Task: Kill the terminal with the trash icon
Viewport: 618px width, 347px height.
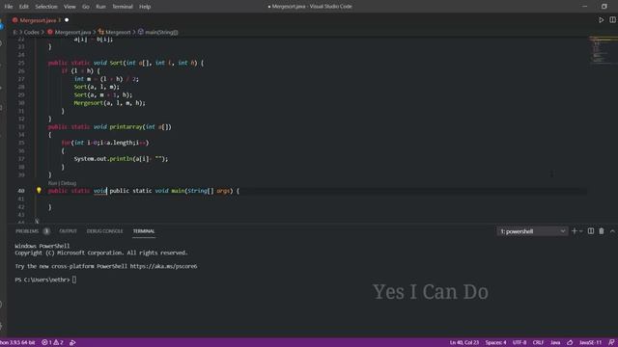Action: [602, 231]
